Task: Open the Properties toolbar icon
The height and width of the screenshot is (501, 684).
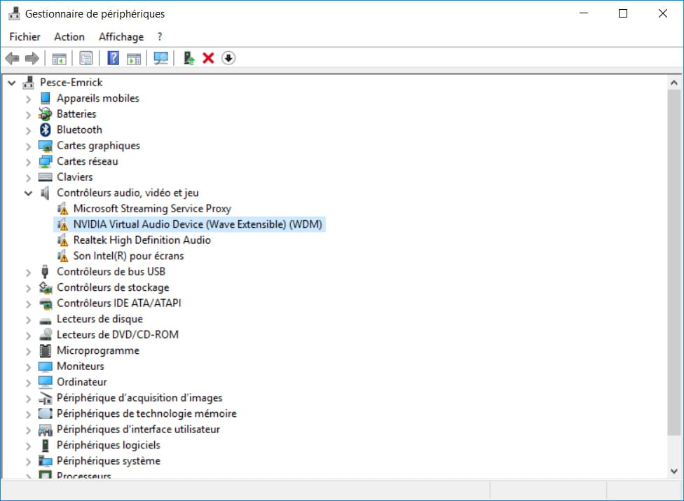Action: pyautogui.click(x=86, y=58)
